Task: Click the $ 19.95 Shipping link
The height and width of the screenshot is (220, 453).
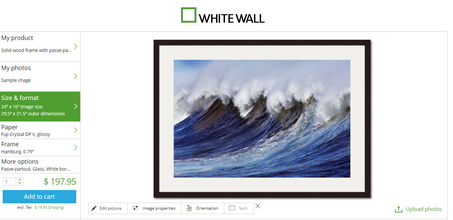Action: 49,207
